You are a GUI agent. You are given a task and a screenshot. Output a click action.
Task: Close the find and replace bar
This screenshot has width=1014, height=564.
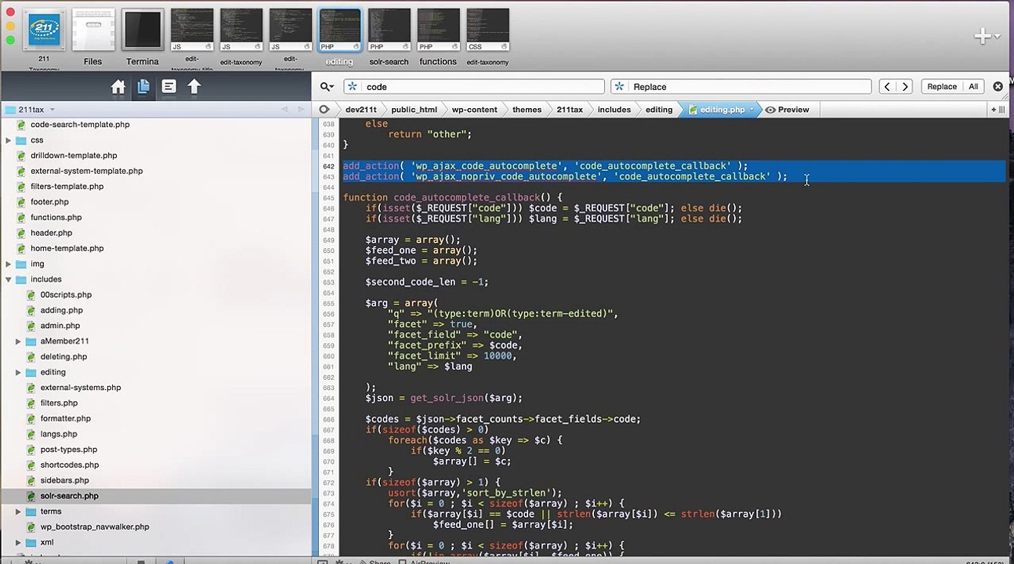998,87
